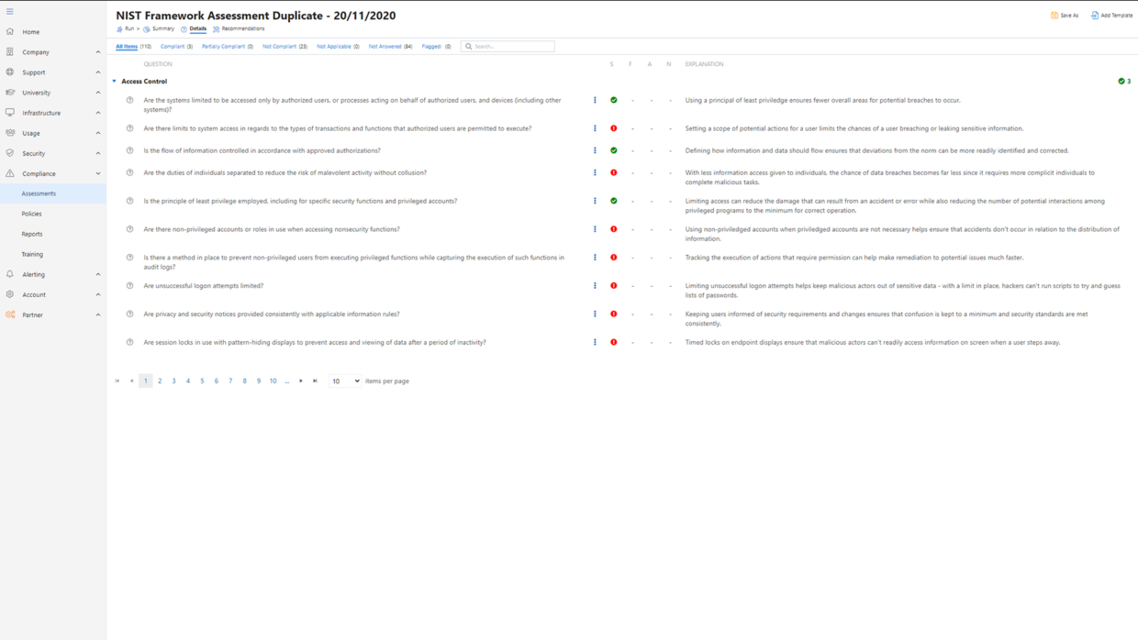This screenshot has width=1138, height=640.
Task: Click green check total icon for Access Control
Action: click(x=1121, y=82)
